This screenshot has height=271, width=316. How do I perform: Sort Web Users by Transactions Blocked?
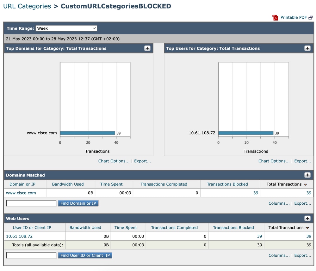(233, 228)
